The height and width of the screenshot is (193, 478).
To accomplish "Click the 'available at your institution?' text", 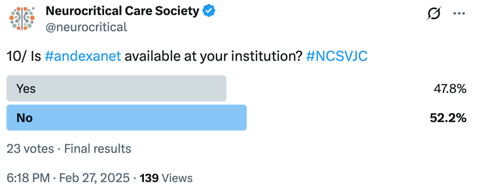I will 213,57.
